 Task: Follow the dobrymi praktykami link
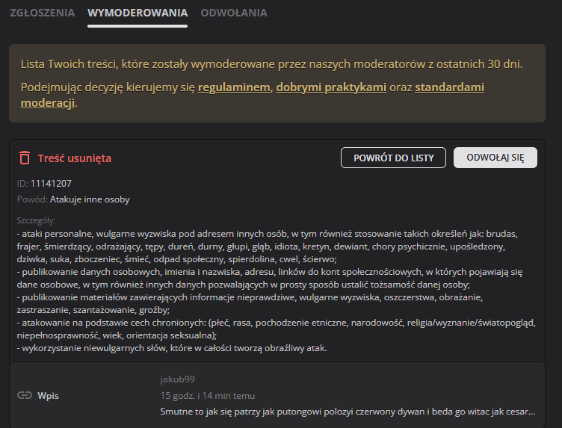point(331,87)
